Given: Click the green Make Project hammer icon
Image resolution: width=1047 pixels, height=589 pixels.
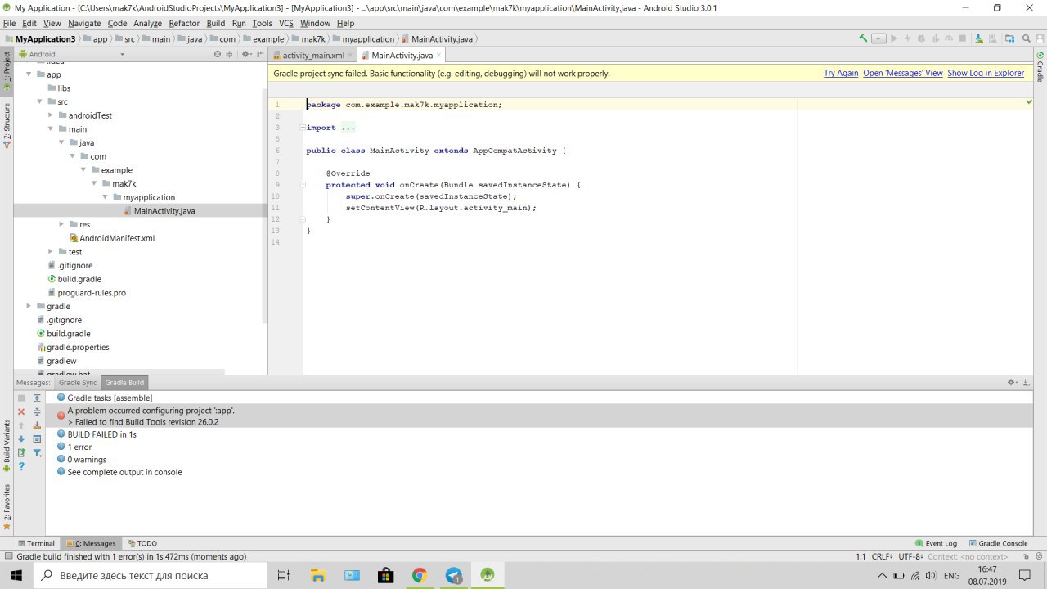Looking at the screenshot, I should coord(863,38).
